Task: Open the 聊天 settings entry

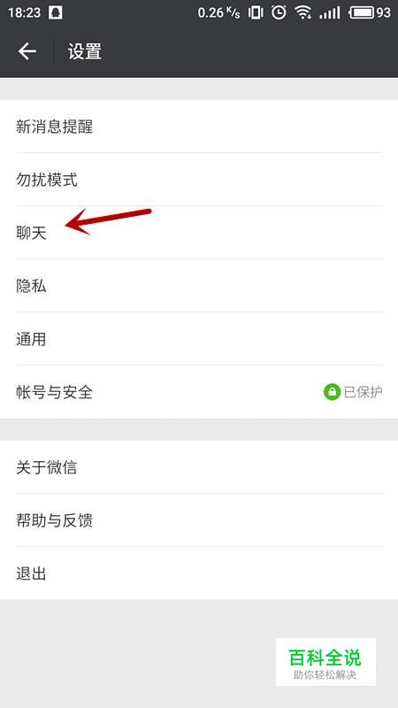Action: coord(199,233)
